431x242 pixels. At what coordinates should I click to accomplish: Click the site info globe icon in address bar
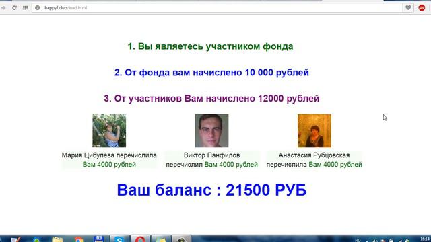coord(38,8)
